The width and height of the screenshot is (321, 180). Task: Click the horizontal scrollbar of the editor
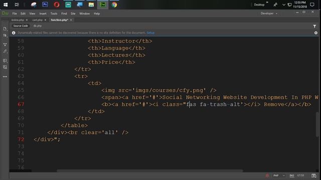149,170
